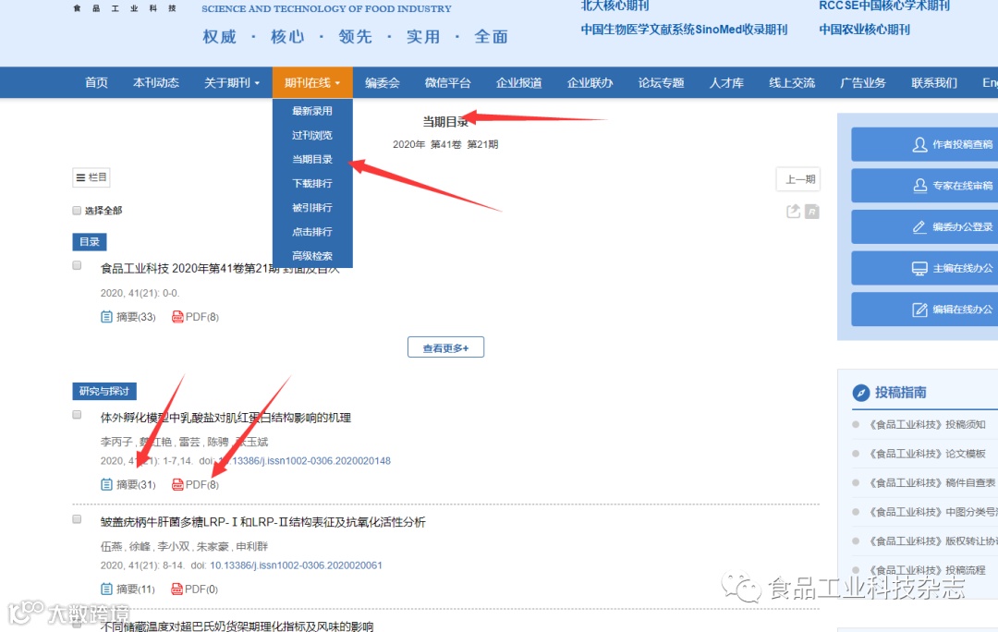The width and height of the screenshot is (998, 632).
Task: Open 微信平台 navigation item
Action: 448,83
